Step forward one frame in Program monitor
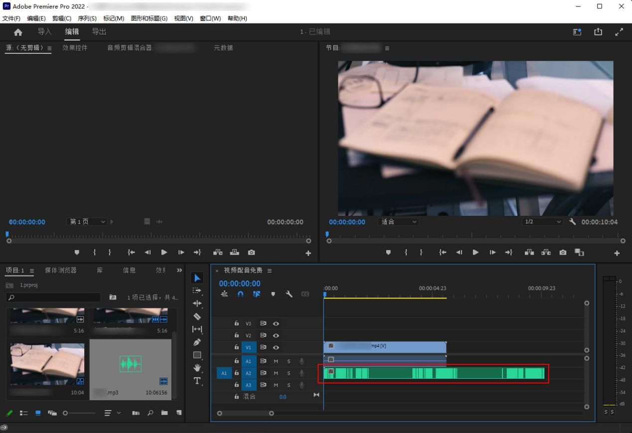 click(x=492, y=253)
